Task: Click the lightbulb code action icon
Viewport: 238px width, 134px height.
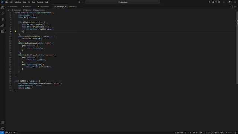Action: click(x=15, y=31)
